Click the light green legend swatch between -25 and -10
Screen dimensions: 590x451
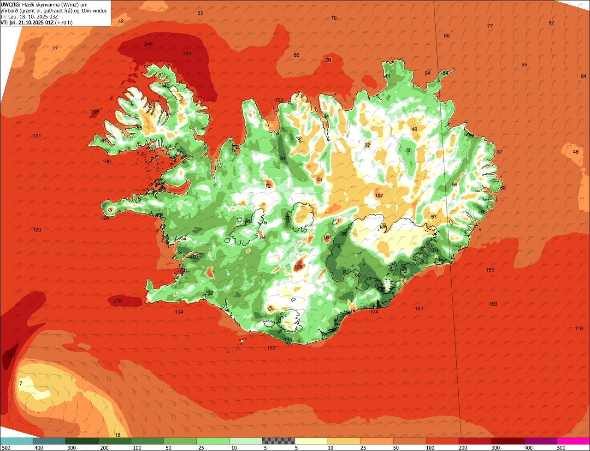click(x=213, y=441)
